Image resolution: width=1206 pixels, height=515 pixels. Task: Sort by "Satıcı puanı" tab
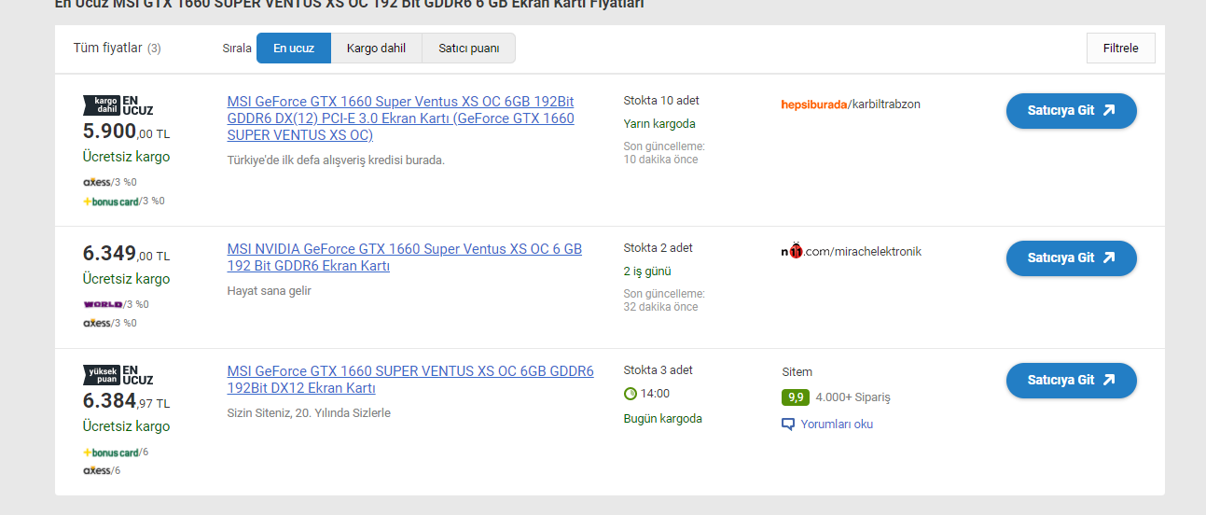(x=468, y=49)
